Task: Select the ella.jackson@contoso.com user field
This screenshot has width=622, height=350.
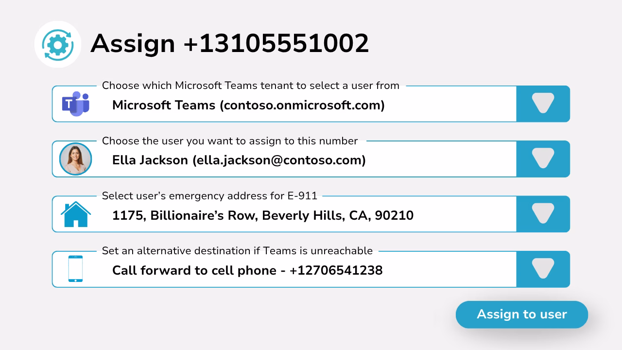Action: [x=284, y=159]
